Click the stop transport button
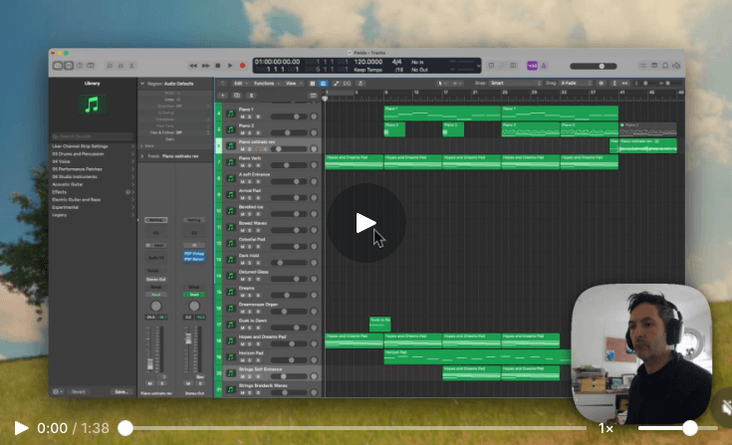 217,66
